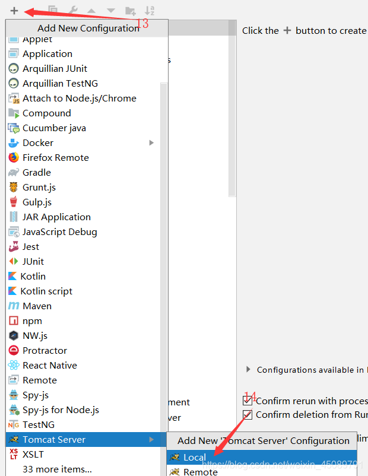Screen dimensions: 368x476
Task: Toggle Confirm rerun with process checkbox
Action: click(248, 401)
